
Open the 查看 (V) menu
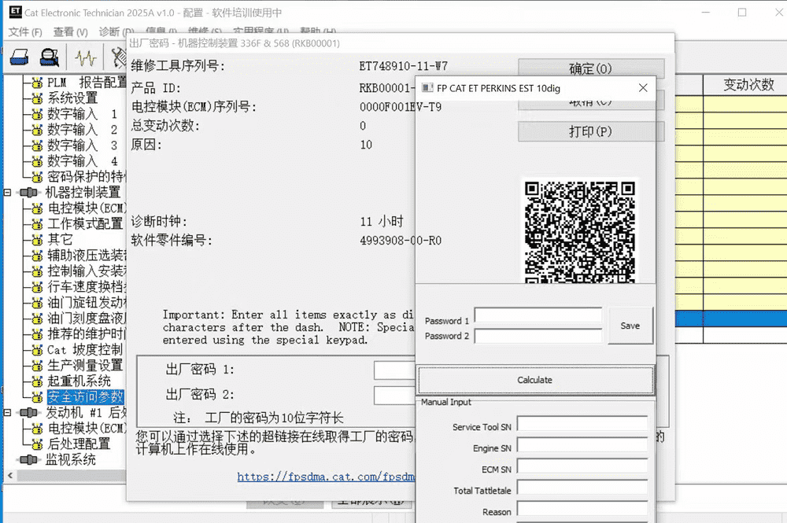pyautogui.click(x=70, y=32)
